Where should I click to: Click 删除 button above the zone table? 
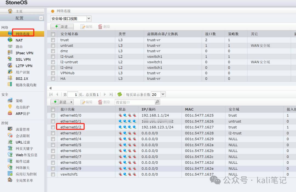coord(104,26)
